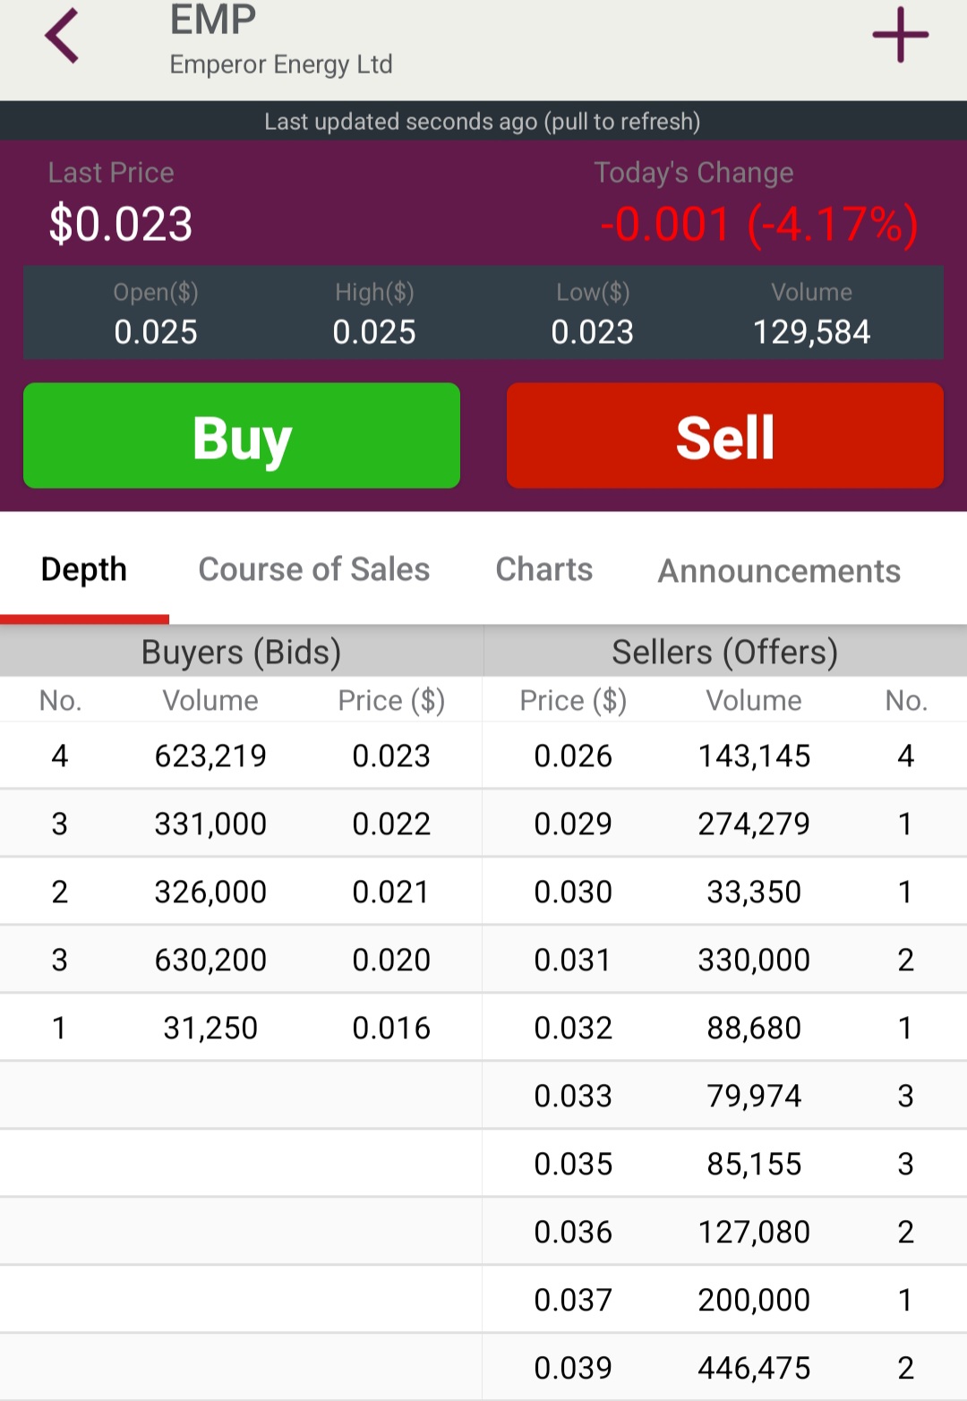Tap the 'Last updated seconds ago' refresh bar
967x1401 pixels.
(x=483, y=121)
